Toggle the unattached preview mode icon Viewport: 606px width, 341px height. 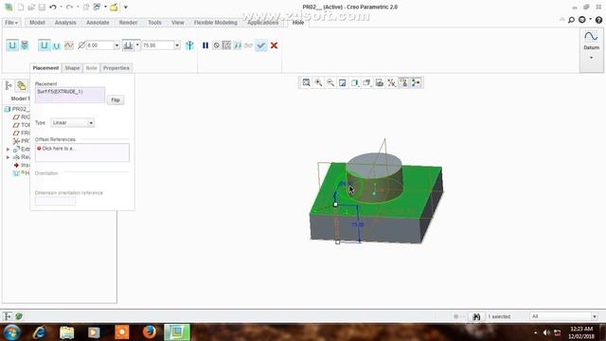click(x=238, y=45)
